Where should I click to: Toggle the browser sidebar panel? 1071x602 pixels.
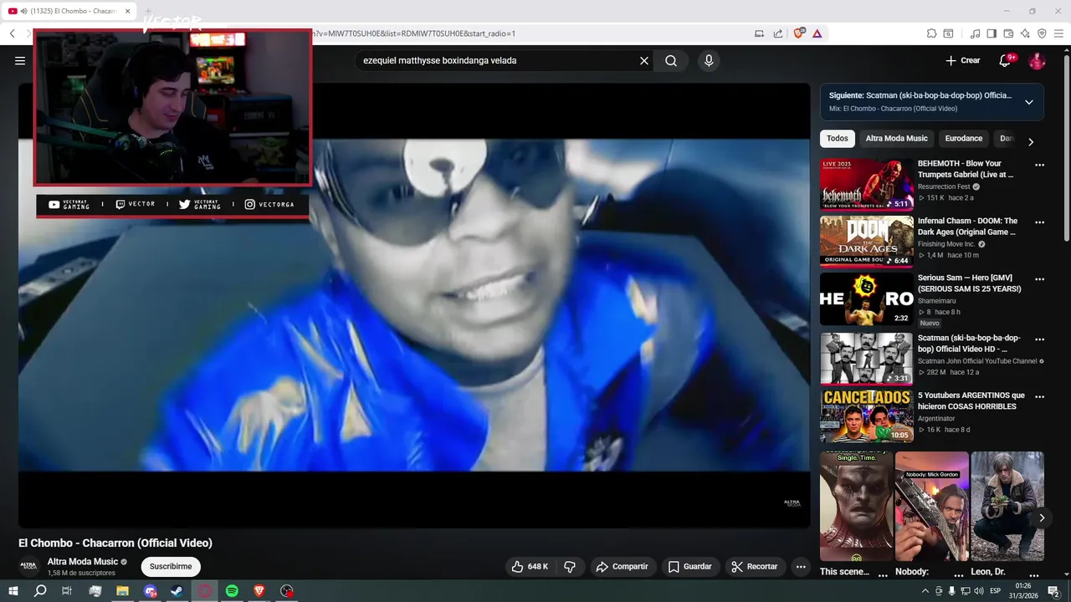[x=992, y=33]
